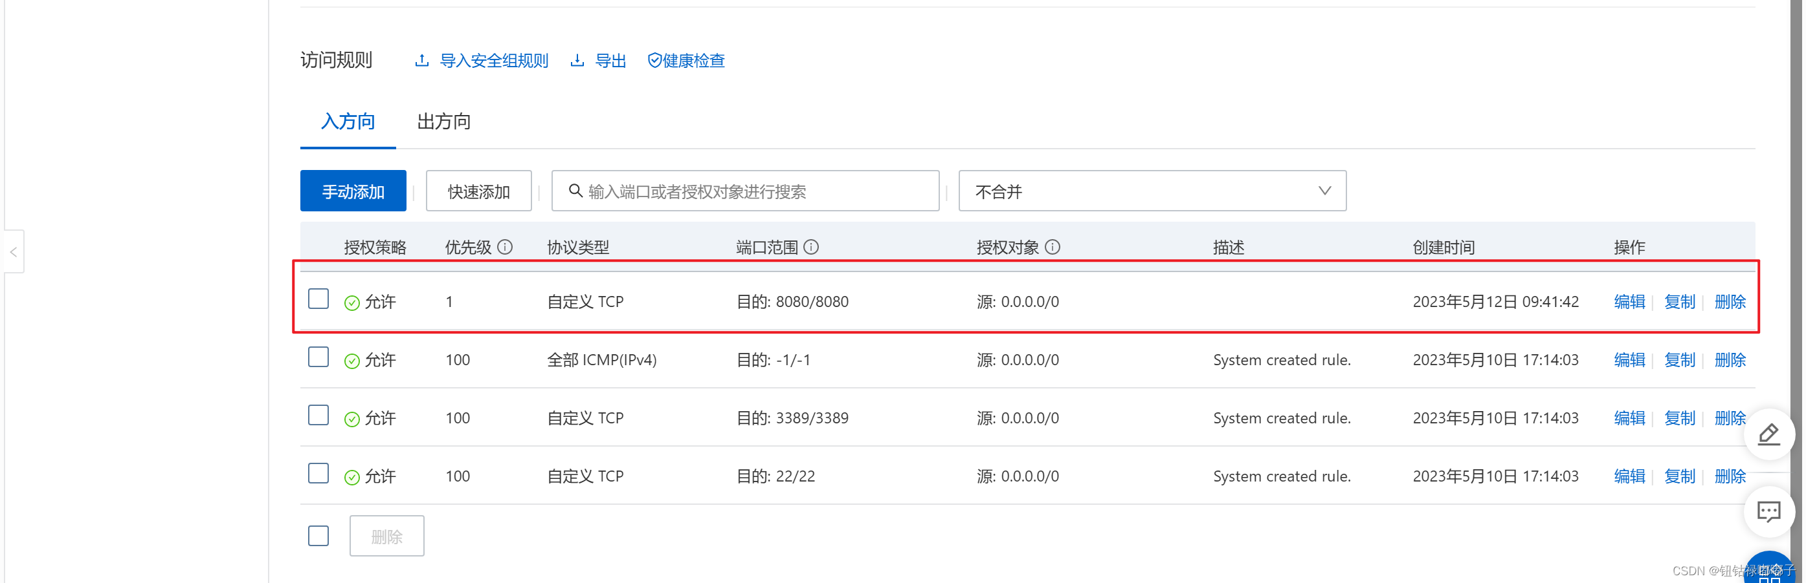Image resolution: width=1806 pixels, height=583 pixels.
Task: Edit the 22/22 rule
Action: click(1629, 476)
